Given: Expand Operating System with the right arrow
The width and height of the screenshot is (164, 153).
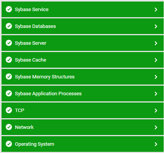Looking at the screenshot, I should coord(156,144).
